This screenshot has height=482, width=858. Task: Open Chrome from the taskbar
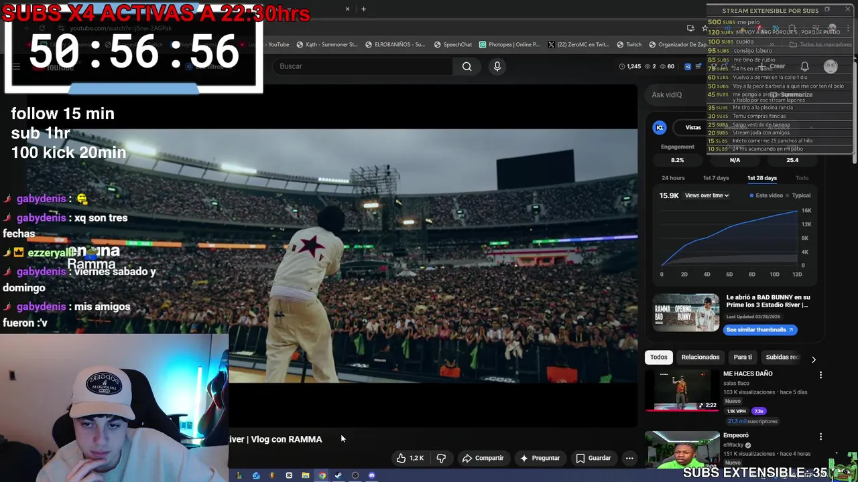(x=322, y=475)
